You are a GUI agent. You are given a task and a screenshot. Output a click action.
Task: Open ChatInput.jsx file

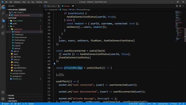(x=19, y=43)
